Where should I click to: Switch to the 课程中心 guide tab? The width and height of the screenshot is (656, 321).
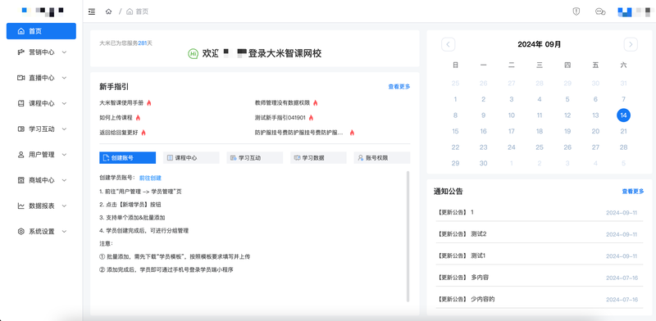(191, 158)
